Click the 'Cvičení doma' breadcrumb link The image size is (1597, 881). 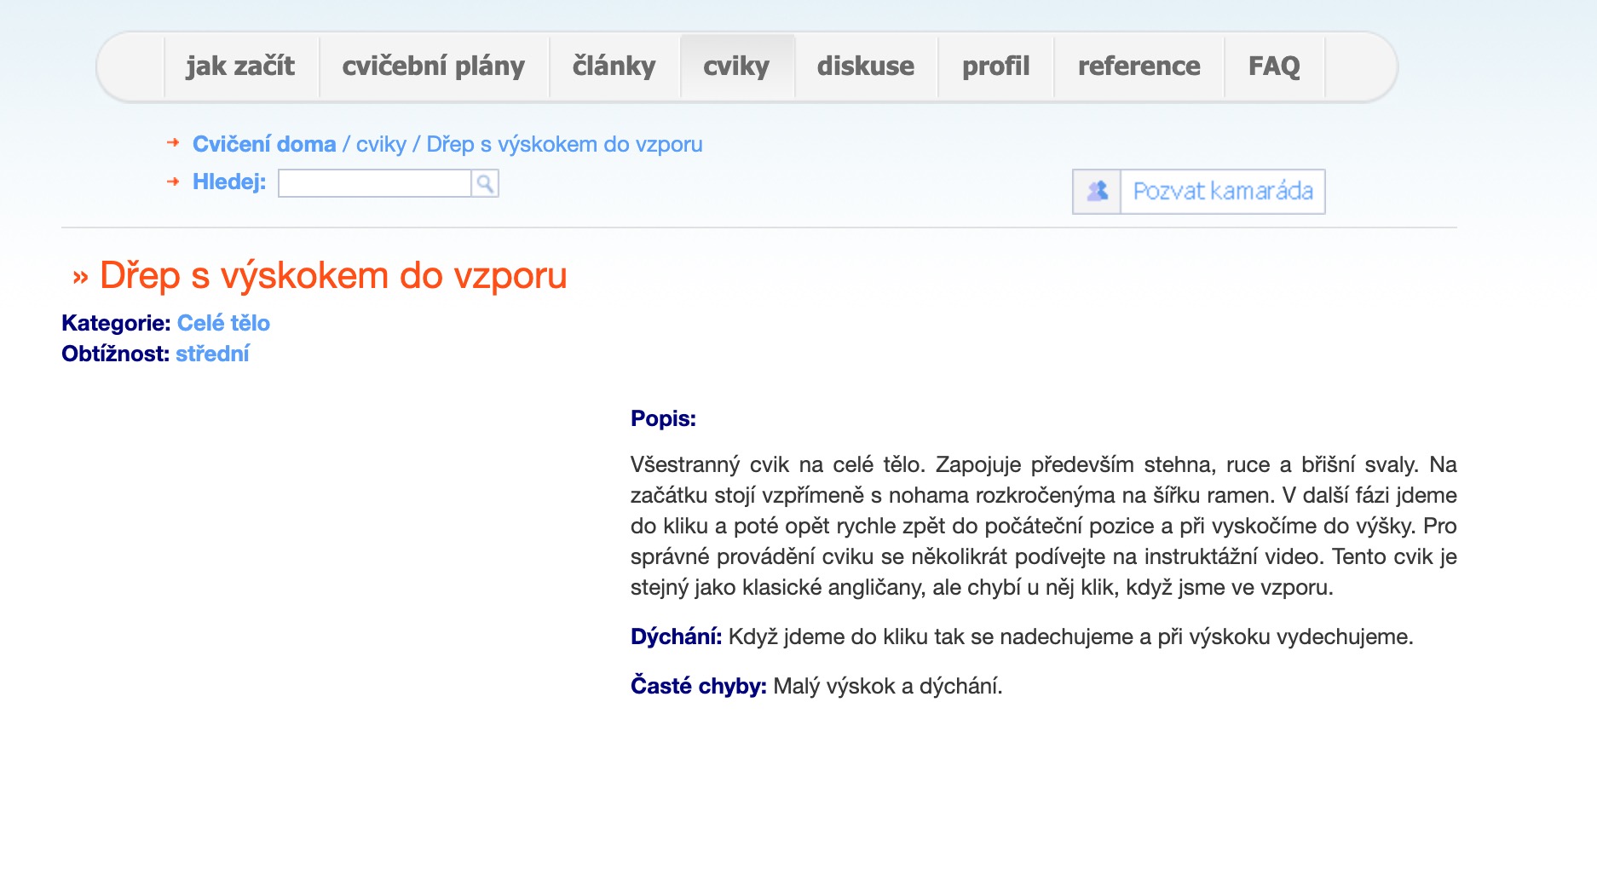click(x=264, y=144)
